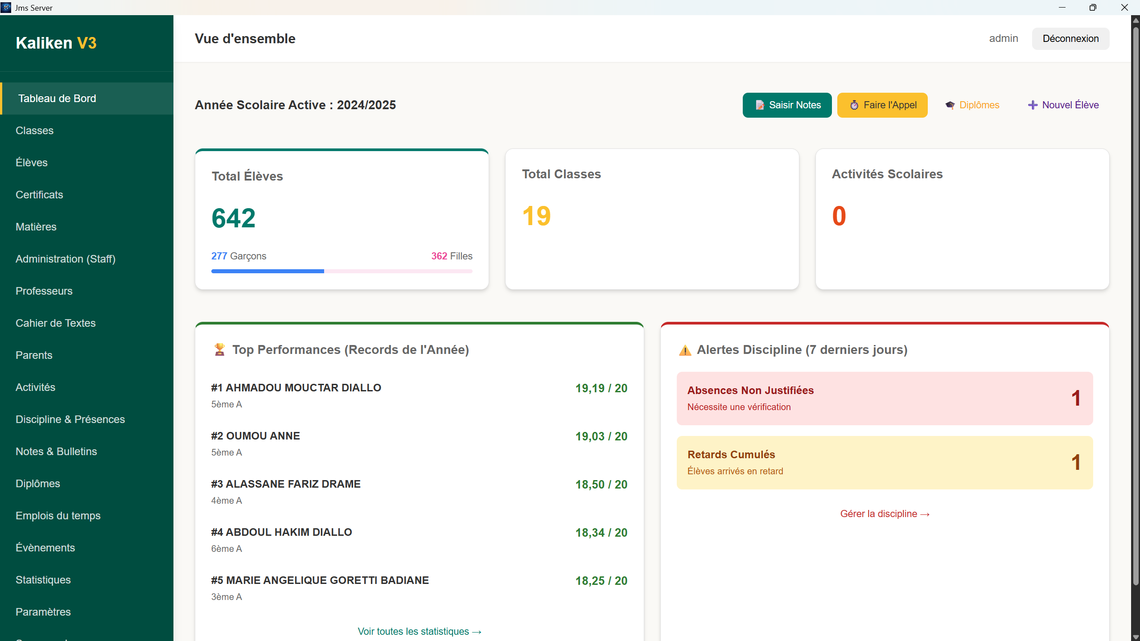The height and width of the screenshot is (641, 1140).
Task: Click the trophy icon beside Top Performances
Action: click(219, 349)
